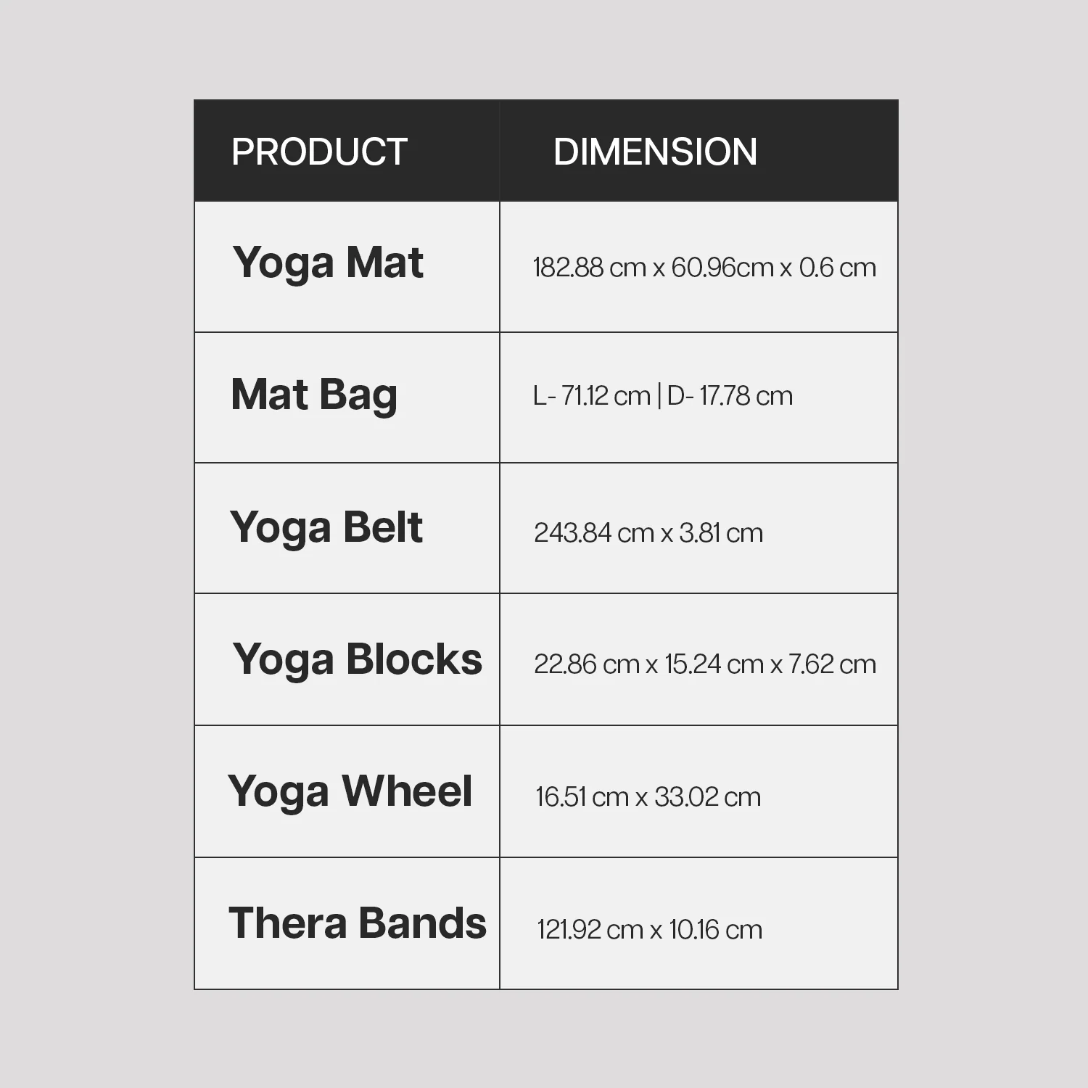Select the Yoga Mat product name
The height and width of the screenshot is (1088, 1088).
click(328, 263)
